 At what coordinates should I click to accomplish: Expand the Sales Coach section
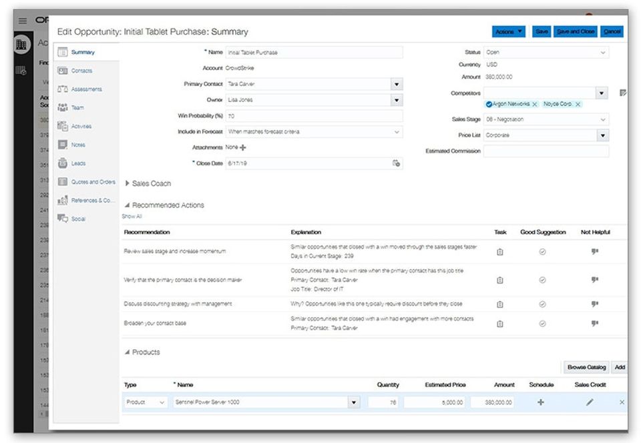click(x=127, y=183)
